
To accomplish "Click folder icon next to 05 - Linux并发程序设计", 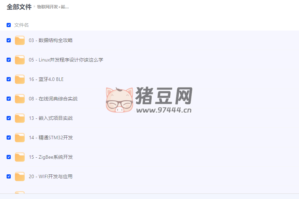I will click(x=20, y=60).
